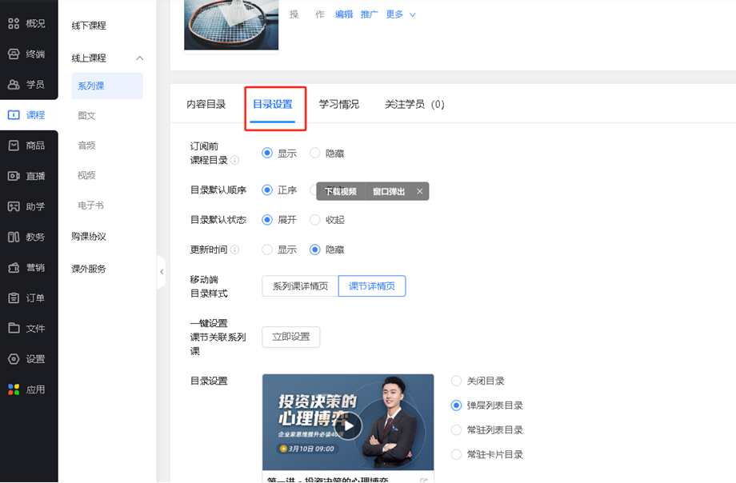Play the 投资决策的心理博弈 preview video
736x483 pixels.
tap(349, 425)
